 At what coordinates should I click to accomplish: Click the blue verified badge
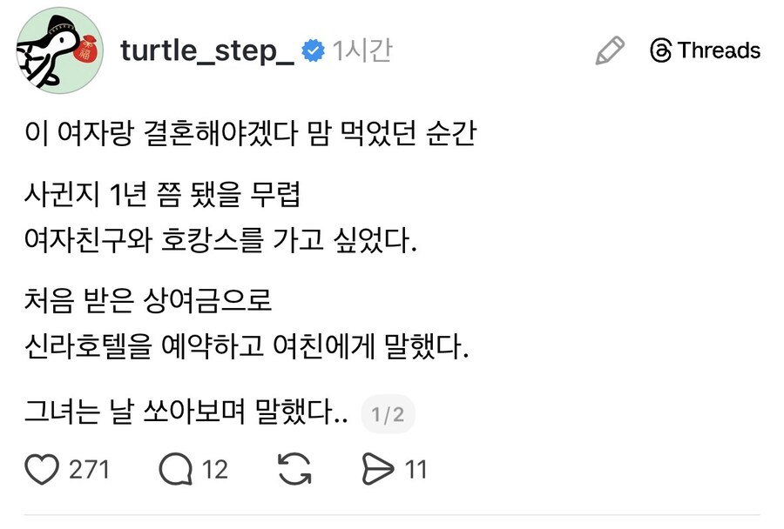pyautogui.click(x=312, y=51)
